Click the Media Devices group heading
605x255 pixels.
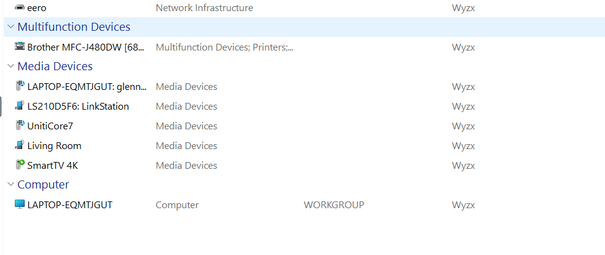coord(55,67)
